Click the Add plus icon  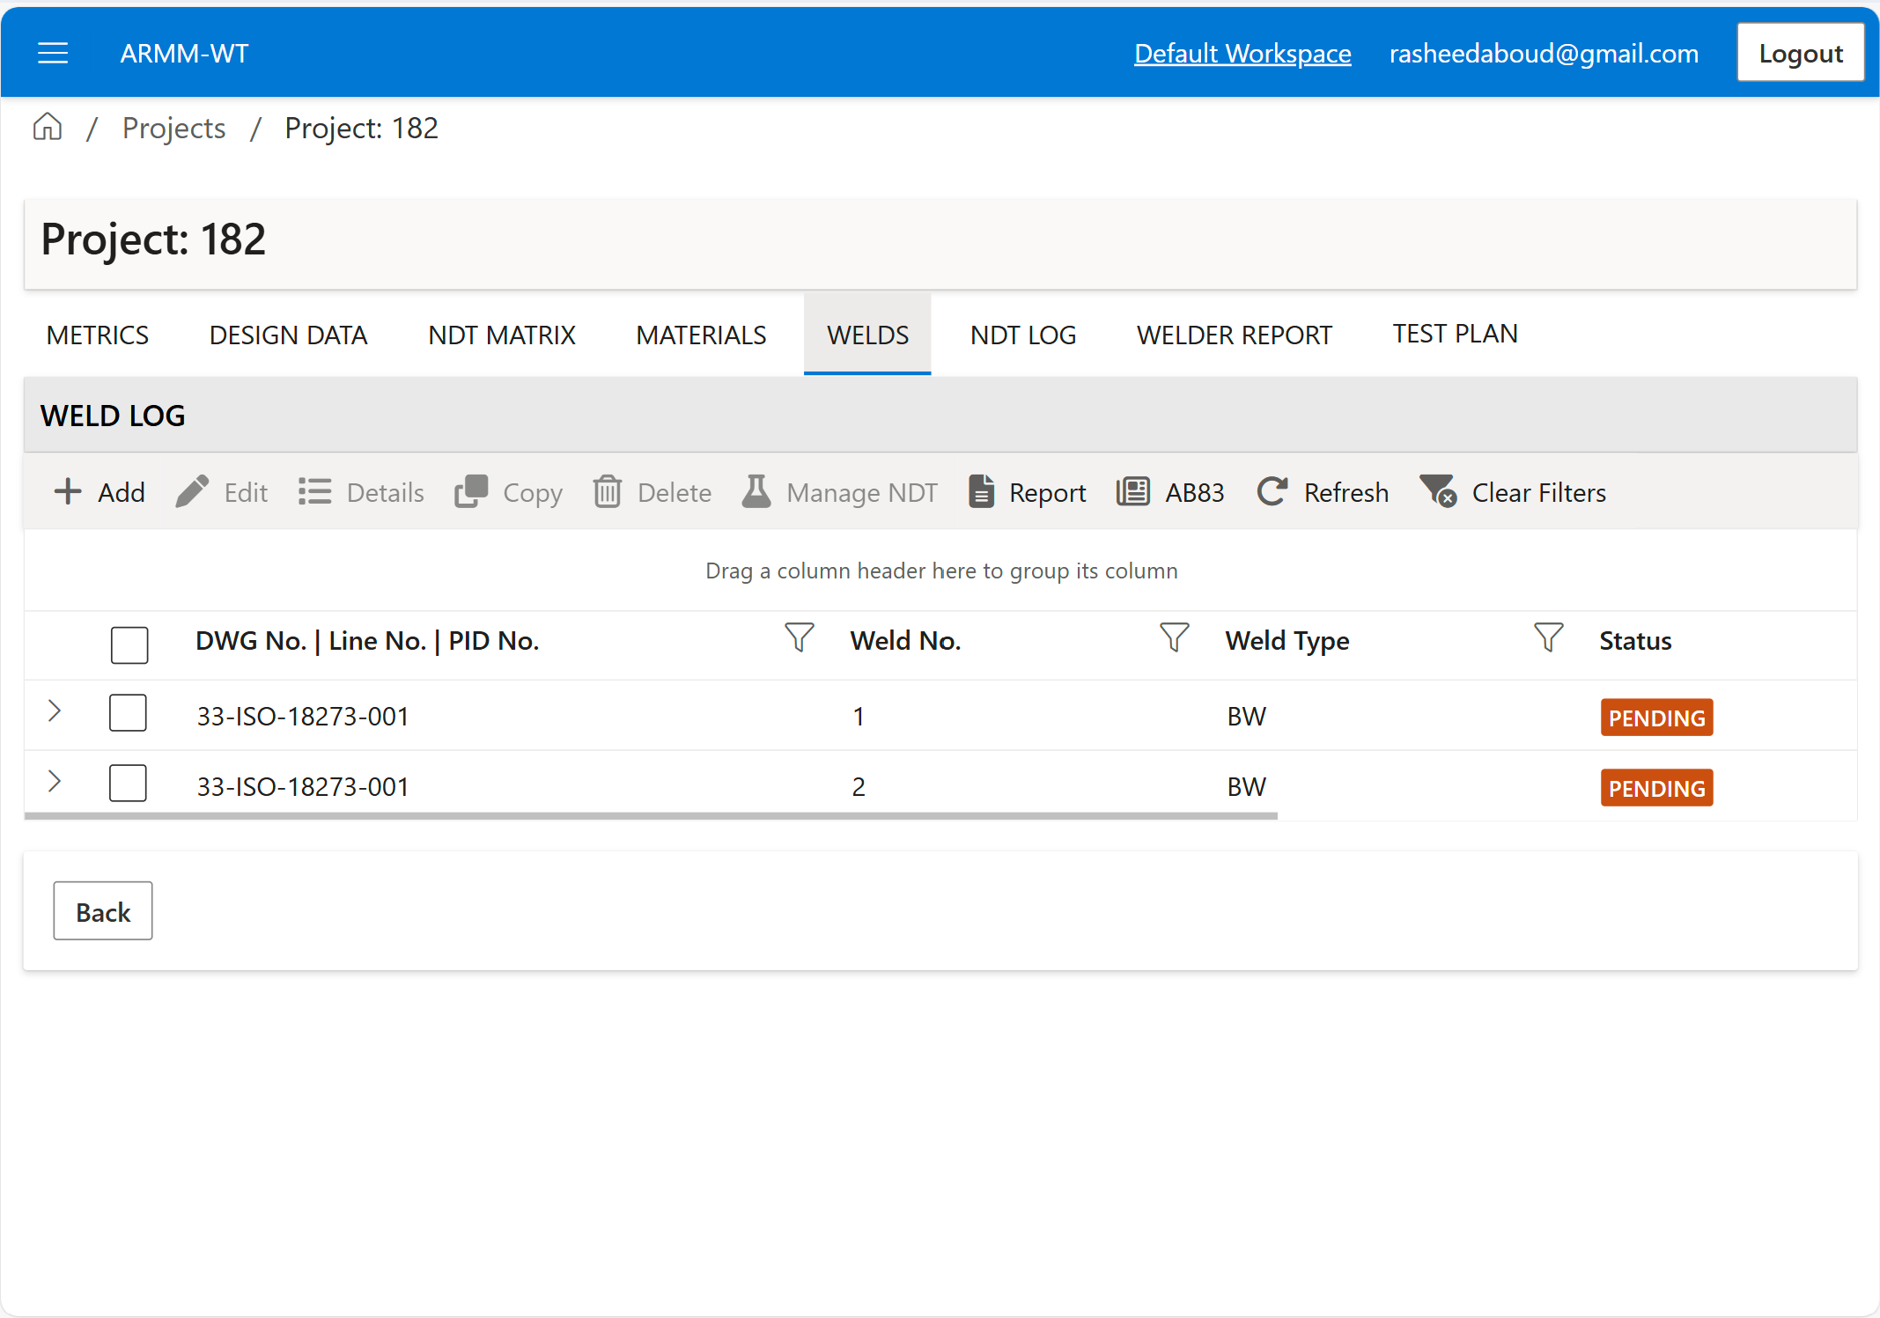click(68, 492)
